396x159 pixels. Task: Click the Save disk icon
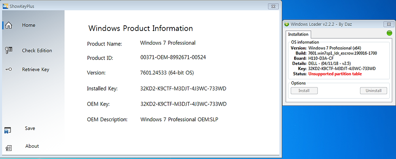[x=8, y=130]
